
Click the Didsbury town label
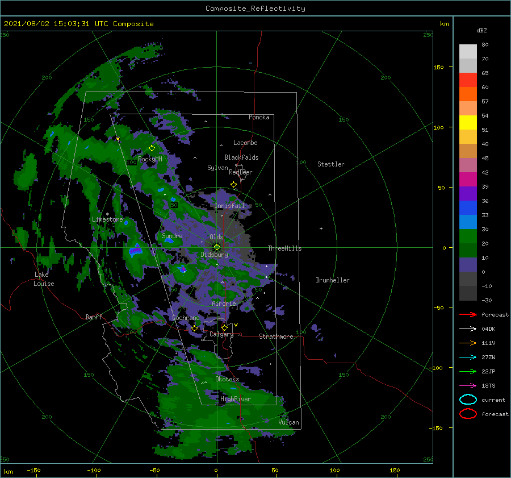pyautogui.click(x=215, y=255)
